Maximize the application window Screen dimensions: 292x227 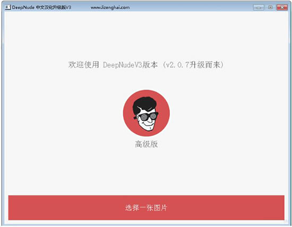click(x=270, y=7)
